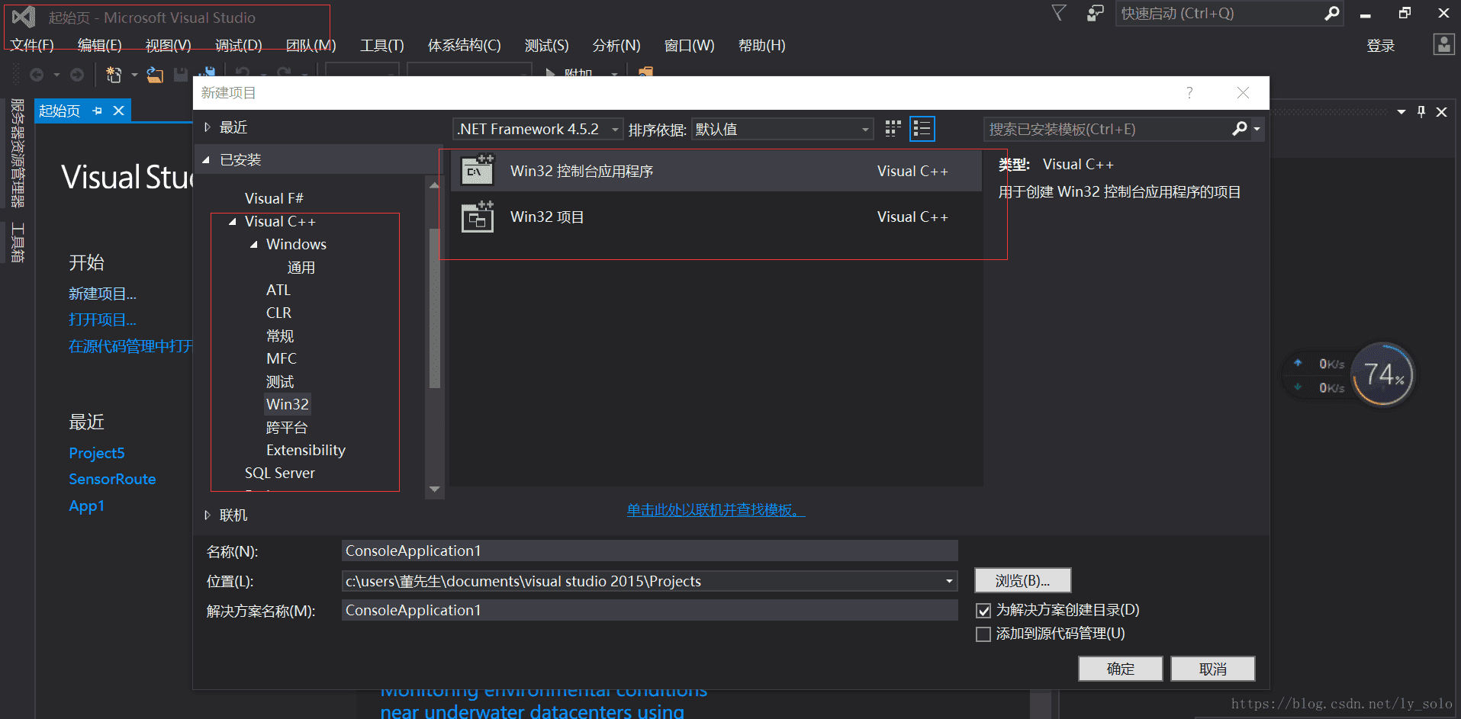Click the dialog help question mark icon
This screenshot has height=719, width=1461.
coord(1189,93)
